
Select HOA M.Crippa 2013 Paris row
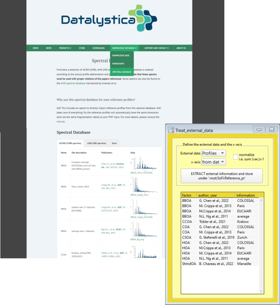(220, 248)
